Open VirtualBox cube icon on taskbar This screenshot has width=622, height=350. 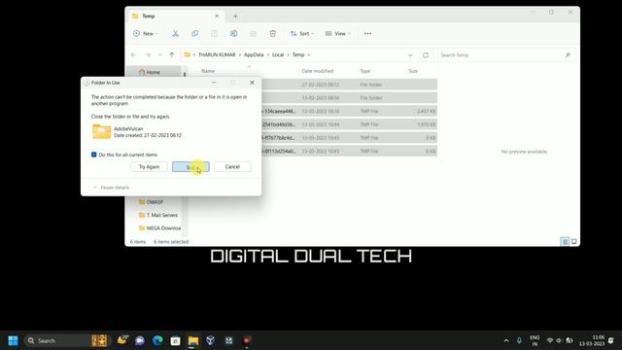point(211,340)
